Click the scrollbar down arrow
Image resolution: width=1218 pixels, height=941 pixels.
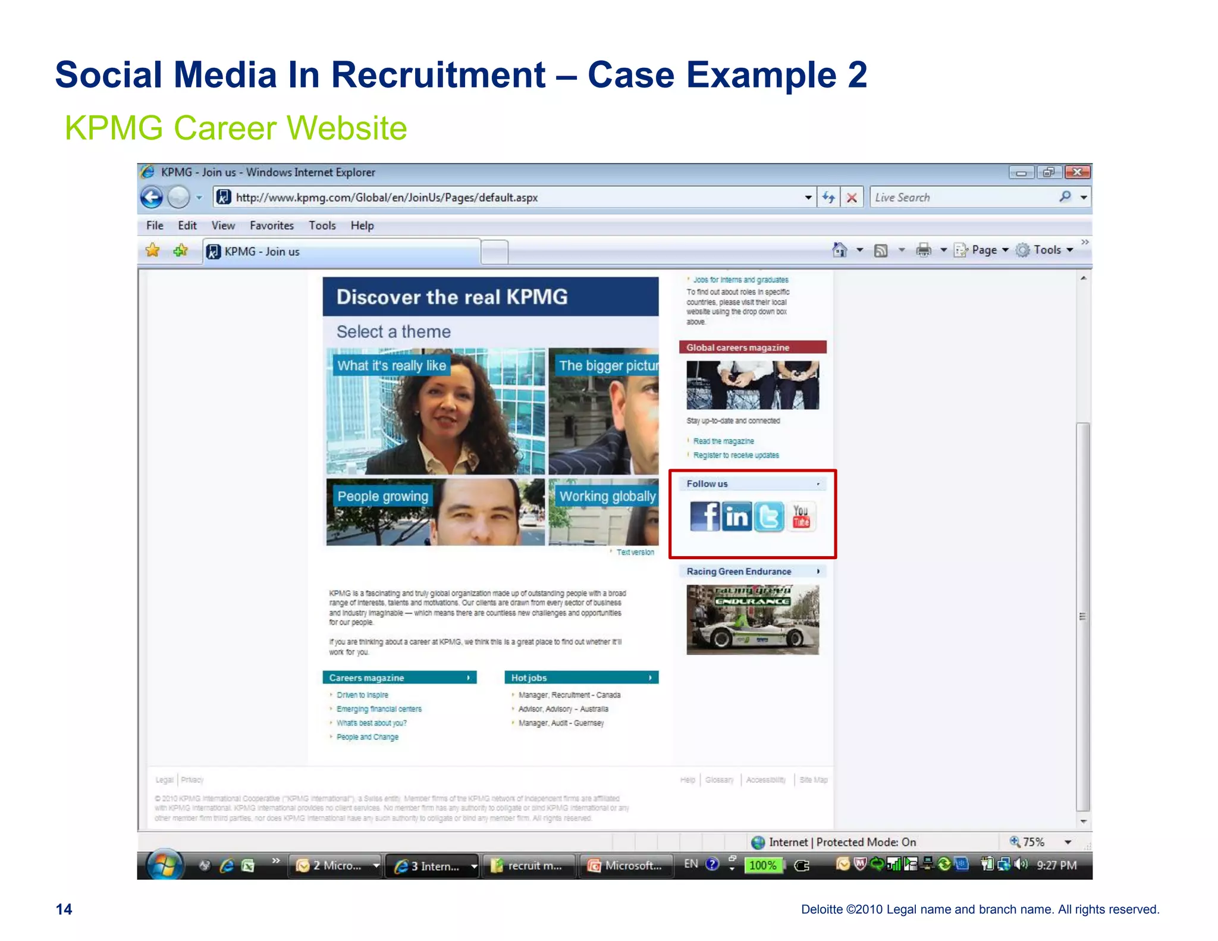point(1083,821)
